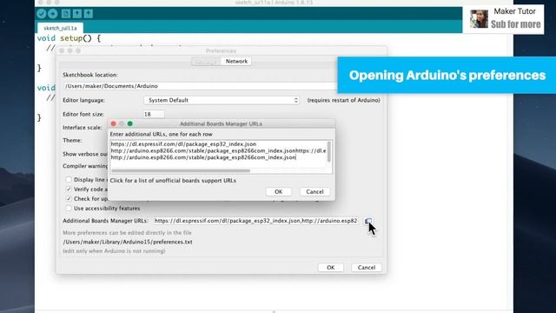
Task: Click OK in the Preferences window
Action: 330,267
